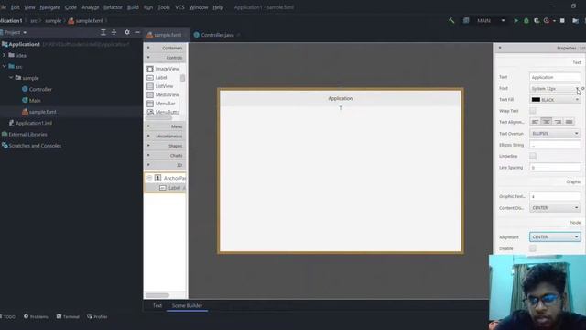
Task: Click the project structure icon beside the hammer
Action: click(x=466, y=20)
